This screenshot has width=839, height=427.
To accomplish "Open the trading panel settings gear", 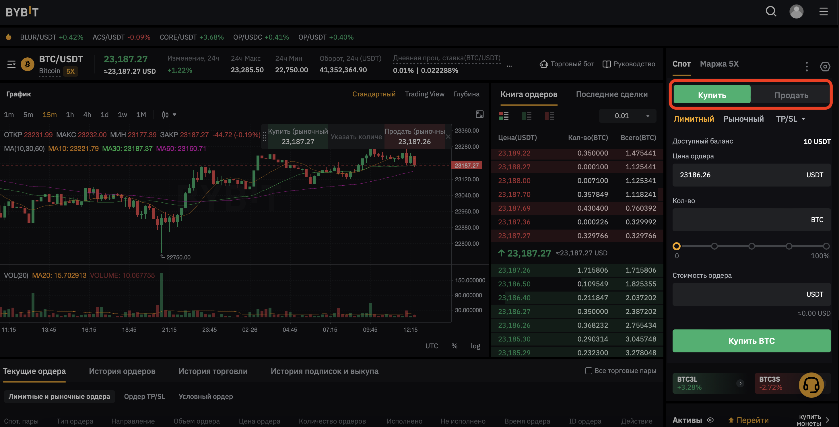I will coord(825,67).
